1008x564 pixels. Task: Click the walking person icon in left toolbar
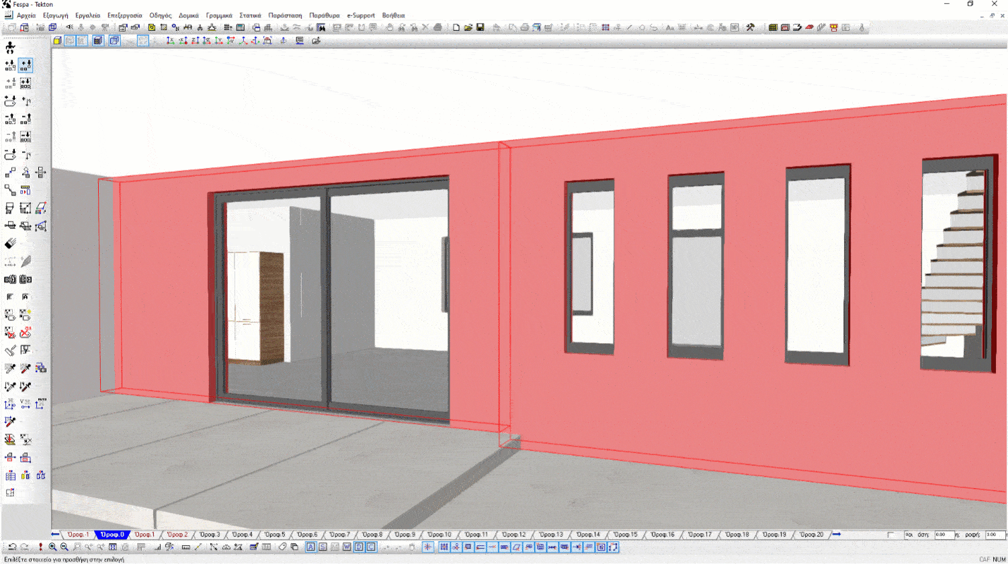click(10, 48)
